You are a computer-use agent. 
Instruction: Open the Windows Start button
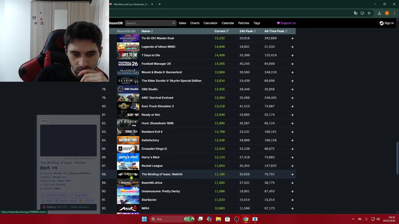click(x=144, y=219)
